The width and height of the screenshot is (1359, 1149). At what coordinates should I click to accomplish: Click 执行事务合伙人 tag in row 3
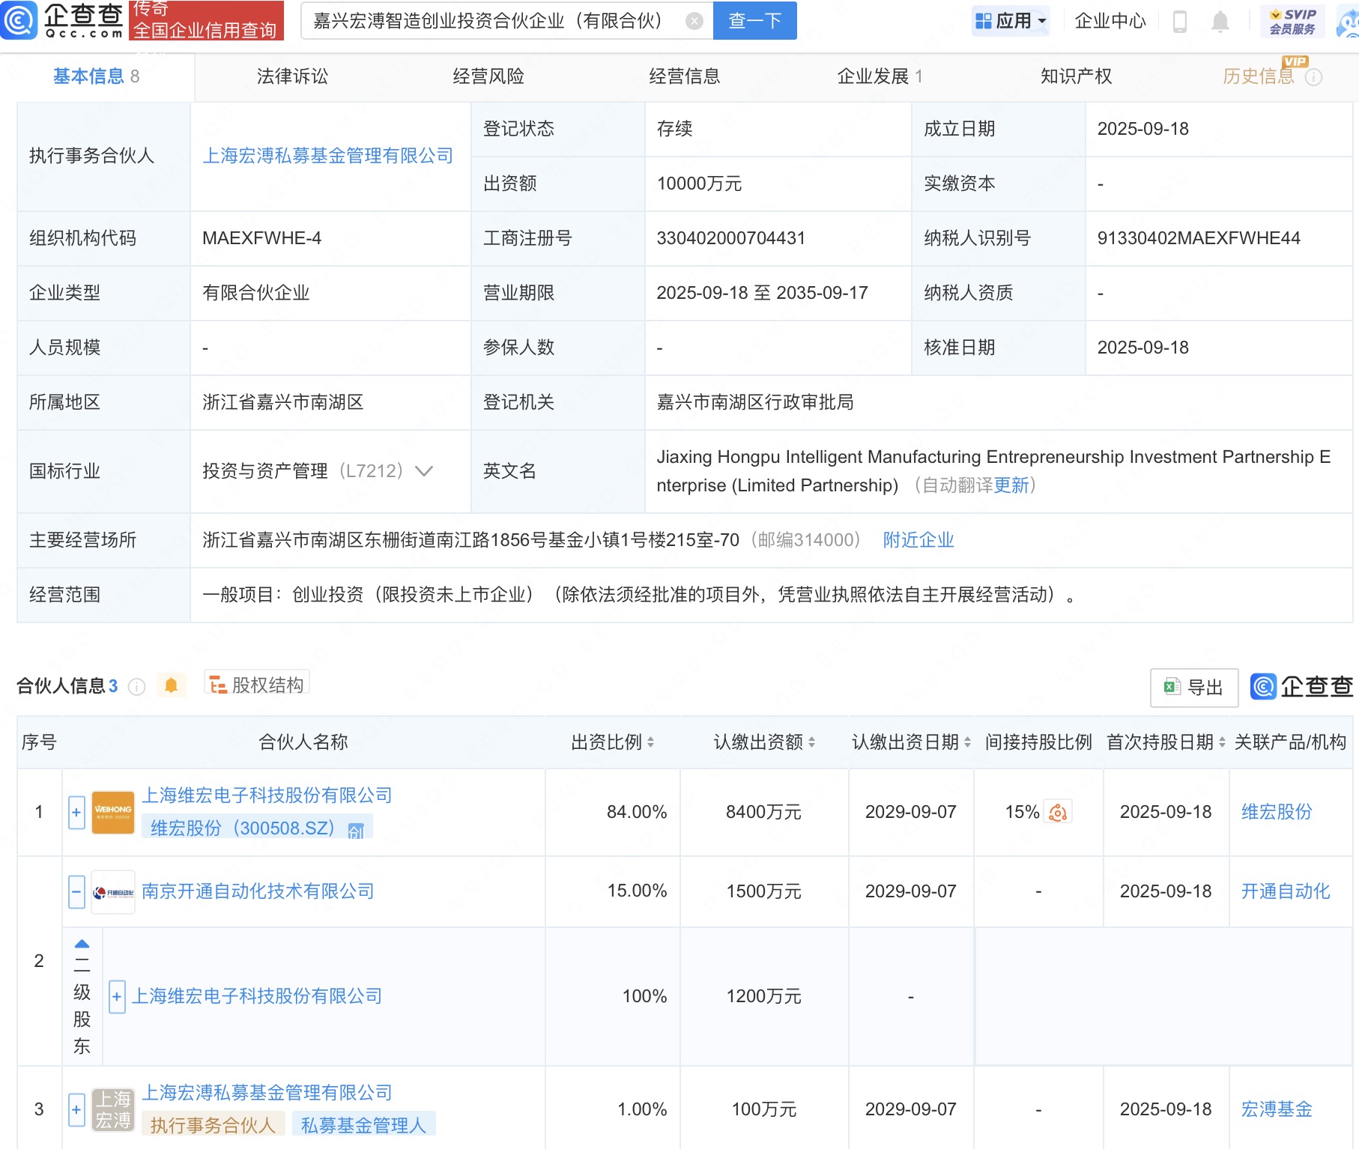click(x=214, y=1125)
